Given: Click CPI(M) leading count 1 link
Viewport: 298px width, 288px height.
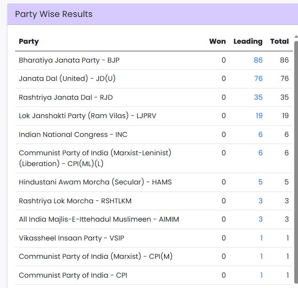Looking at the screenshot, I should pyautogui.click(x=261, y=256).
